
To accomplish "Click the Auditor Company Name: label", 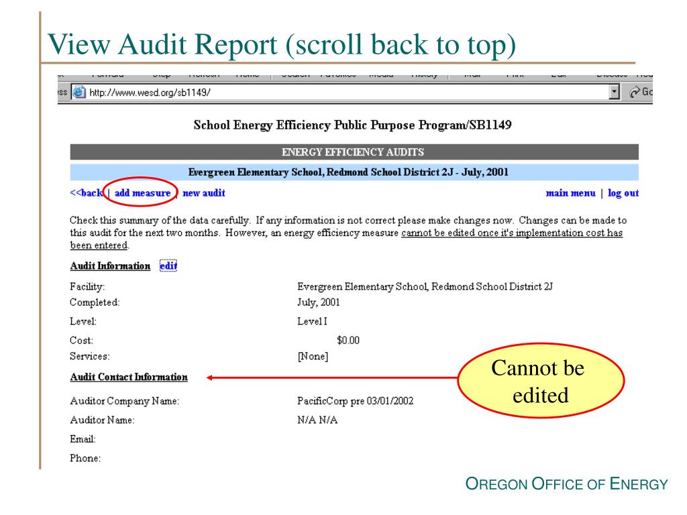I will (x=124, y=401).
